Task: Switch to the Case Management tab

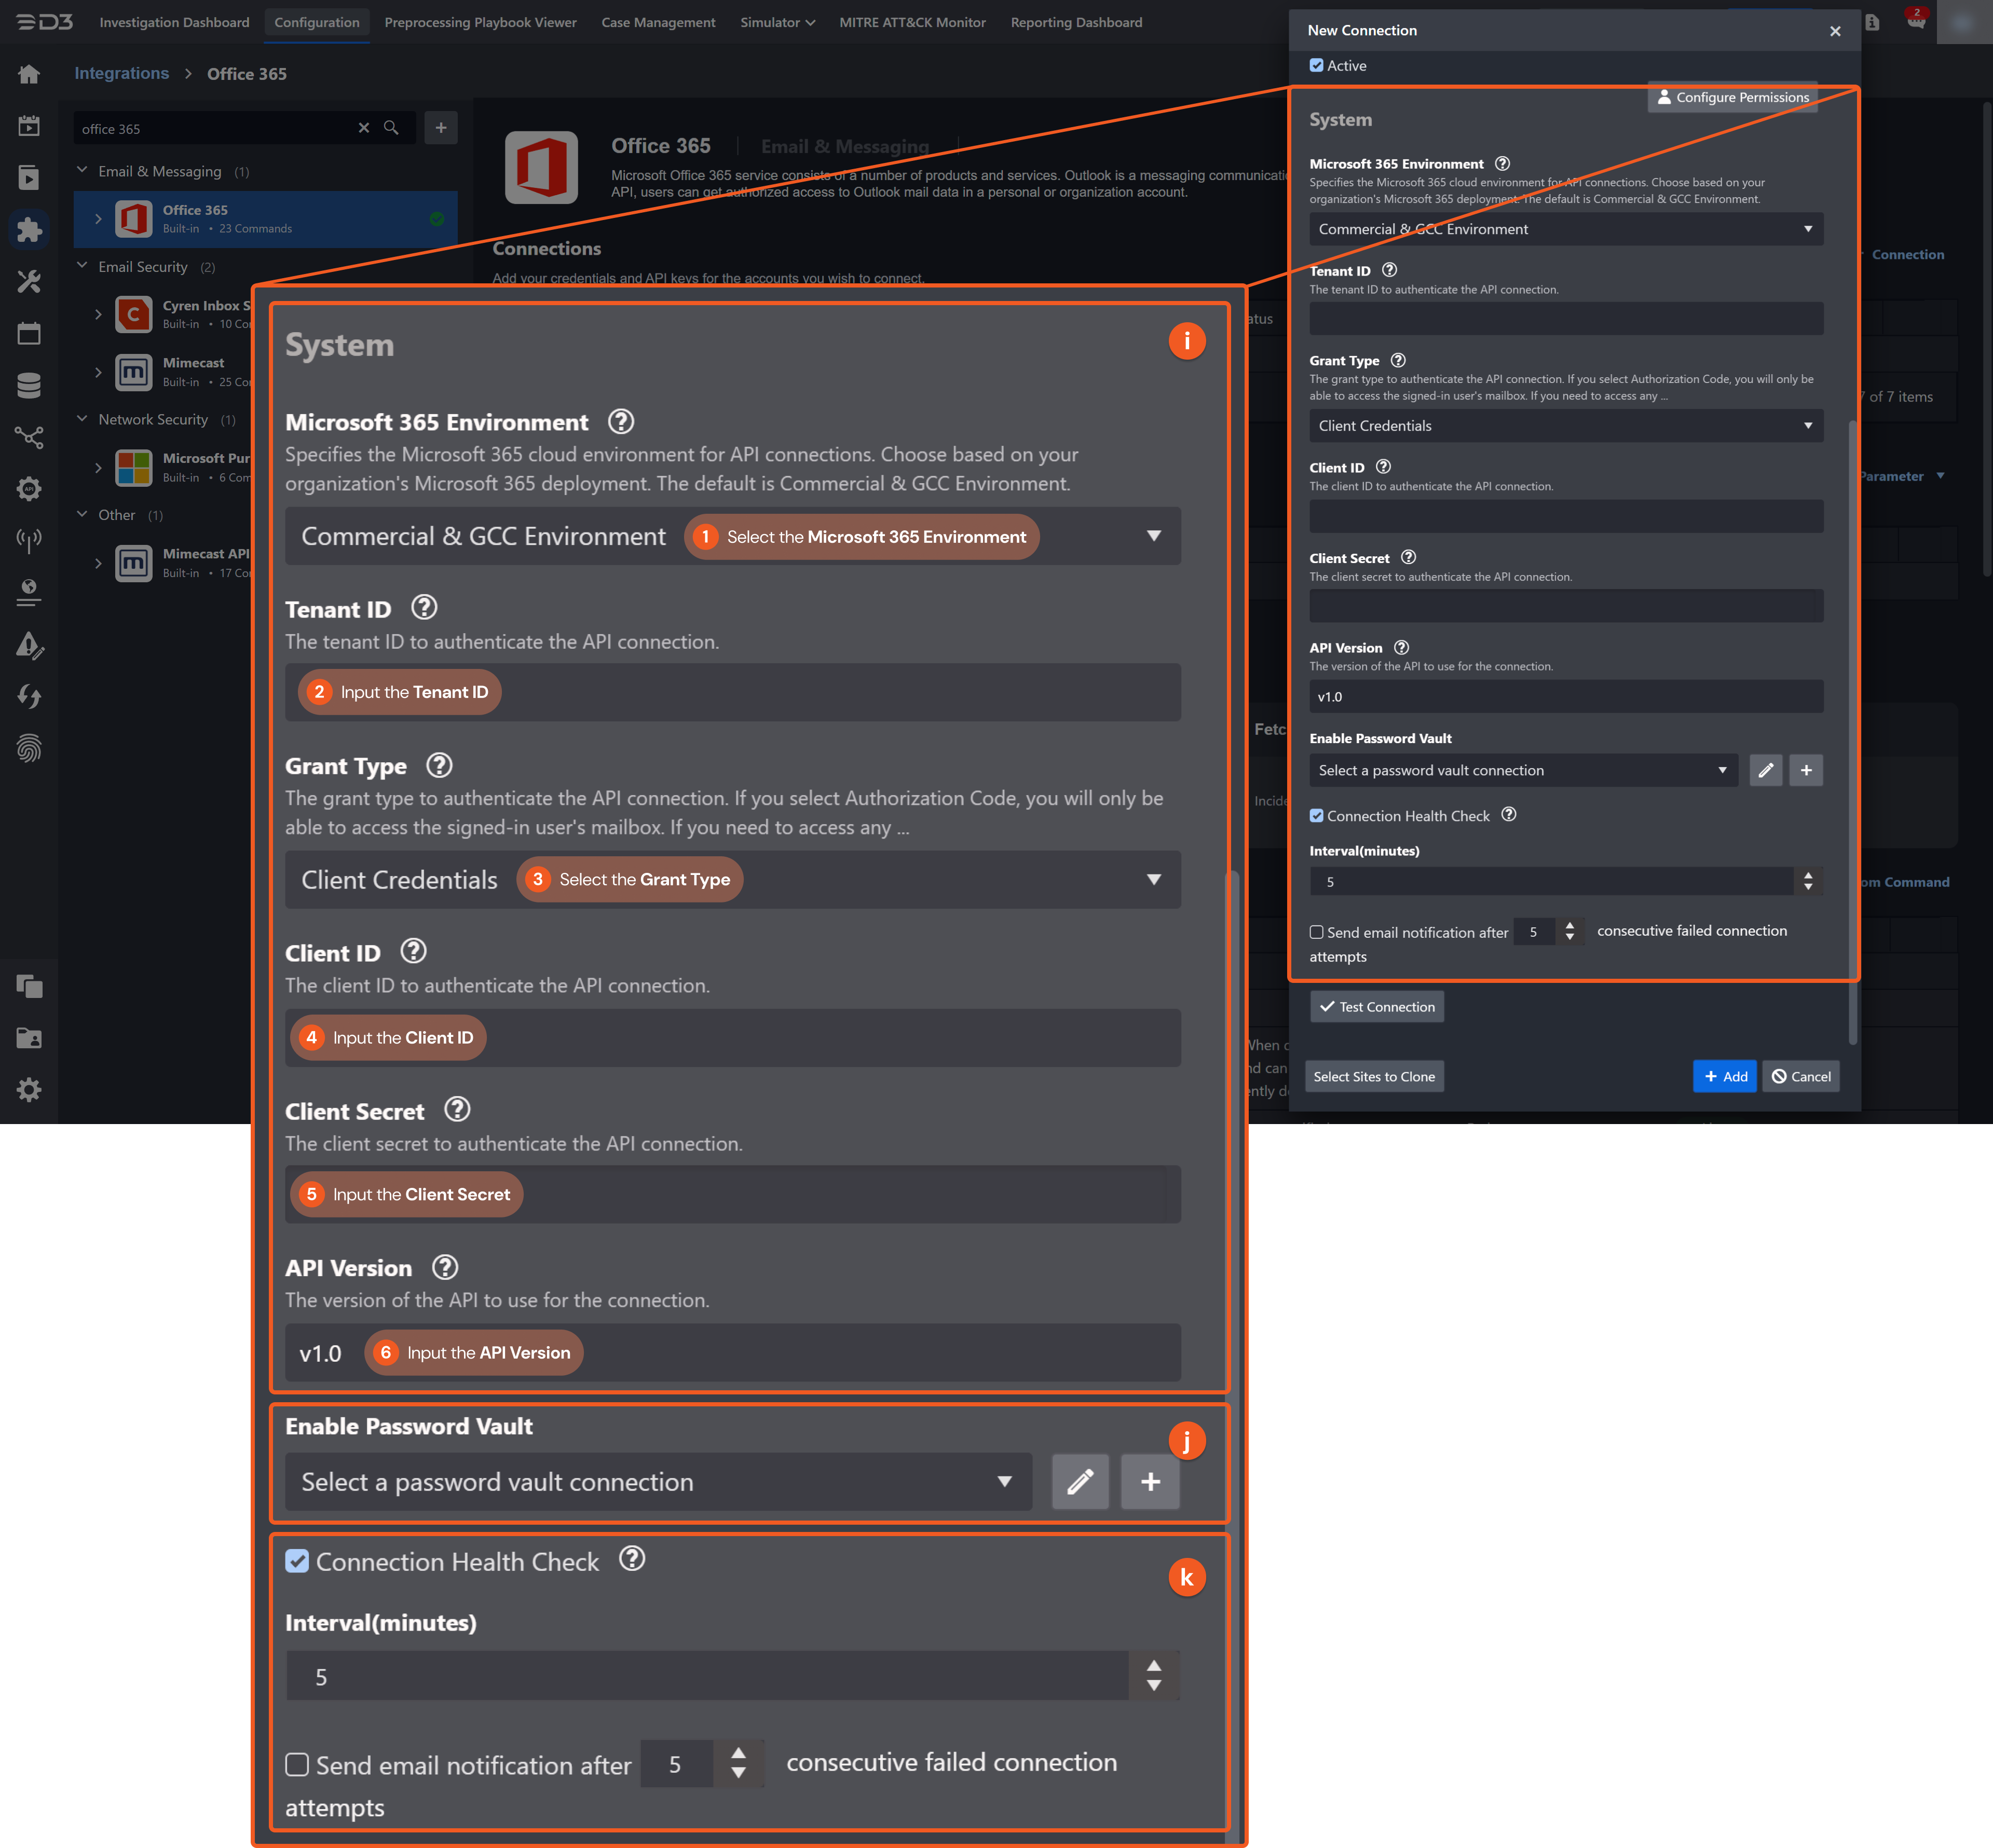Action: (x=658, y=22)
